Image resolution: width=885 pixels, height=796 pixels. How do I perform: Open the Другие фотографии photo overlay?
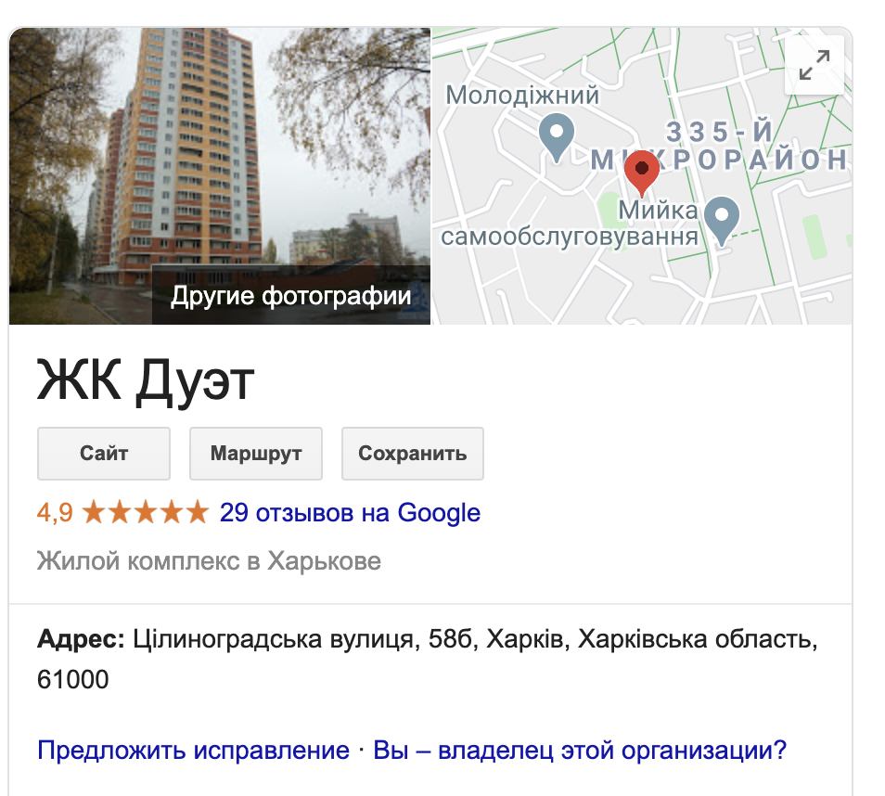click(x=291, y=295)
